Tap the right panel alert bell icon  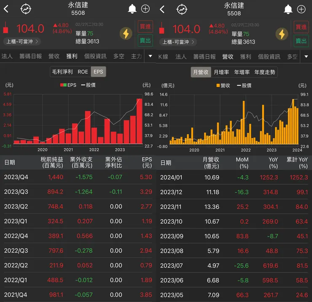[x=288, y=9]
